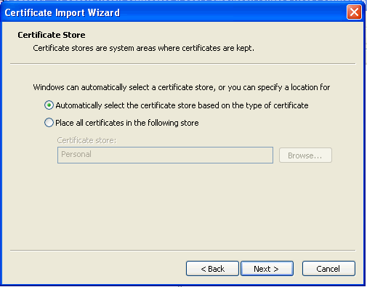Viewport: 367px width, 287px height.
Task: Click the text 'Place all certificates in the following store'
Action: coord(127,123)
